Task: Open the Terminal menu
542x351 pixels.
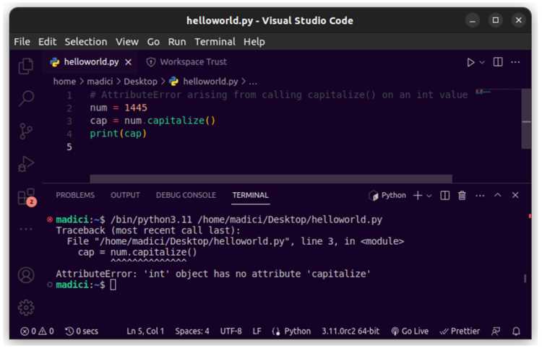Action: [215, 42]
